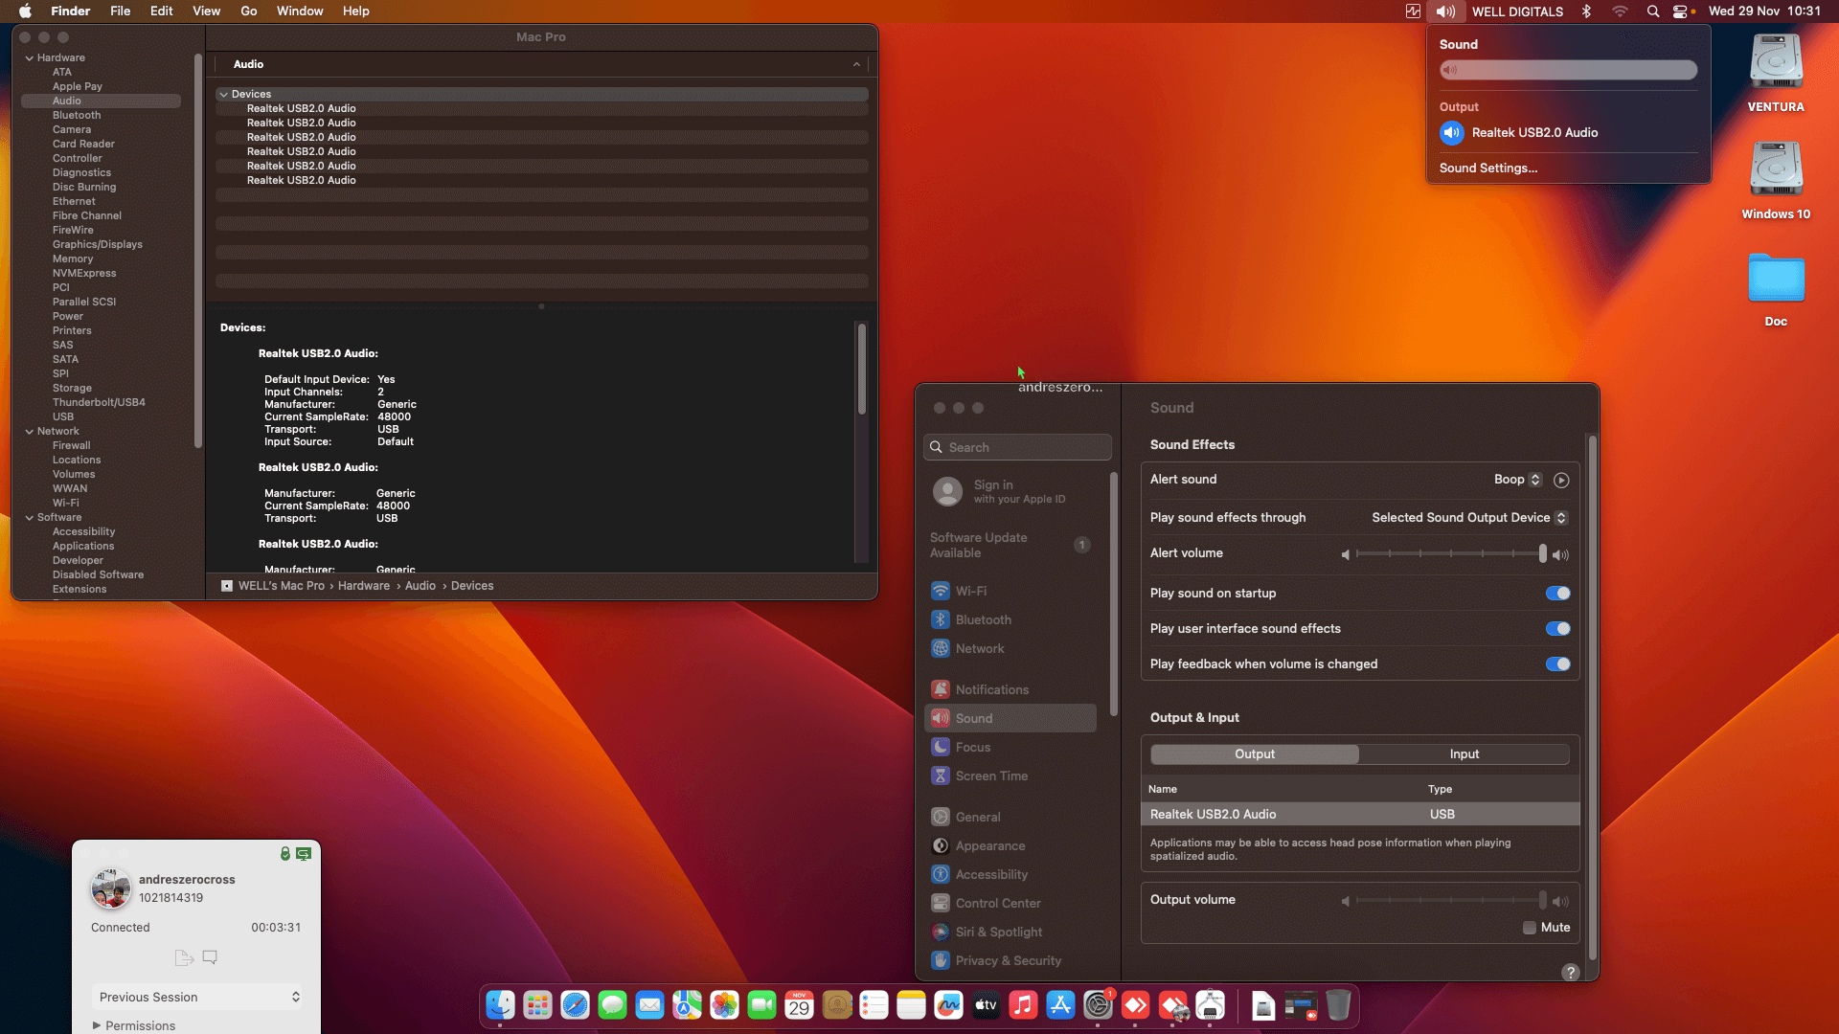Open Sound Settings… from the volume popup
The height and width of the screenshot is (1034, 1839).
[x=1488, y=169]
